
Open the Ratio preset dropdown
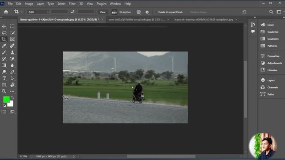pyautogui.click(x=38, y=12)
